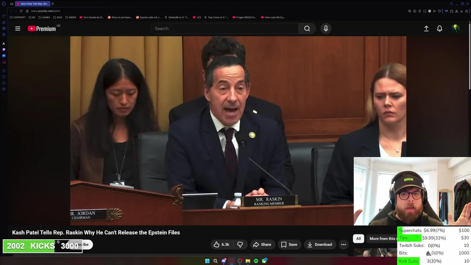This screenshot has height=265, width=471.
Task: Open the BC bookmarks folder
Action: point(32,17)
